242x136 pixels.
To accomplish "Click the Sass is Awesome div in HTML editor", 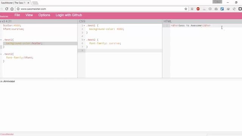I will [191, 25].
